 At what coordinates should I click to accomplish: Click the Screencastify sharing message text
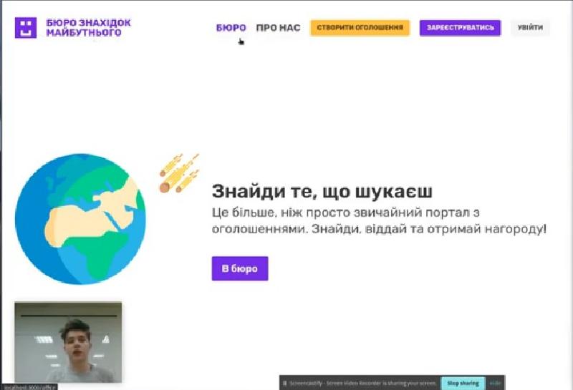pos(362,384)
